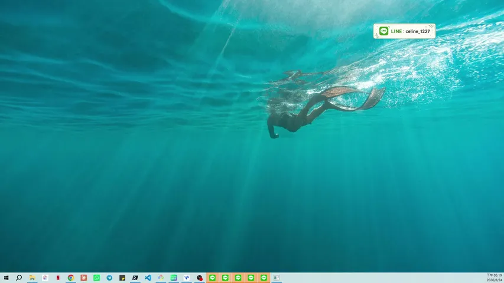This screenshot has height=283, width=504.
Task: Open the multicolored diamond app icon
Action: click(x=161, y=278)
